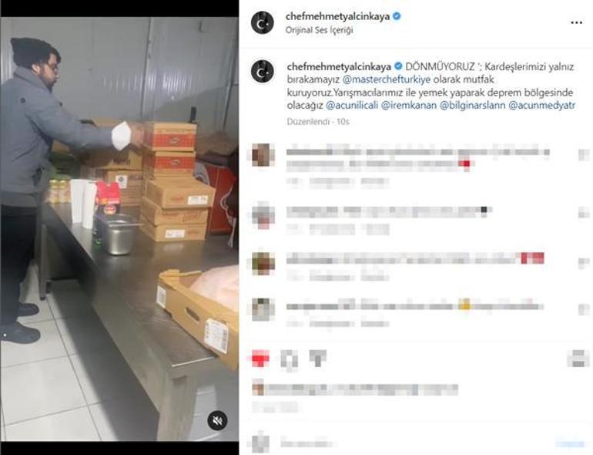Click the video of man stacking boxes
This screenshot has width=593, height=455.
point(119,229)
